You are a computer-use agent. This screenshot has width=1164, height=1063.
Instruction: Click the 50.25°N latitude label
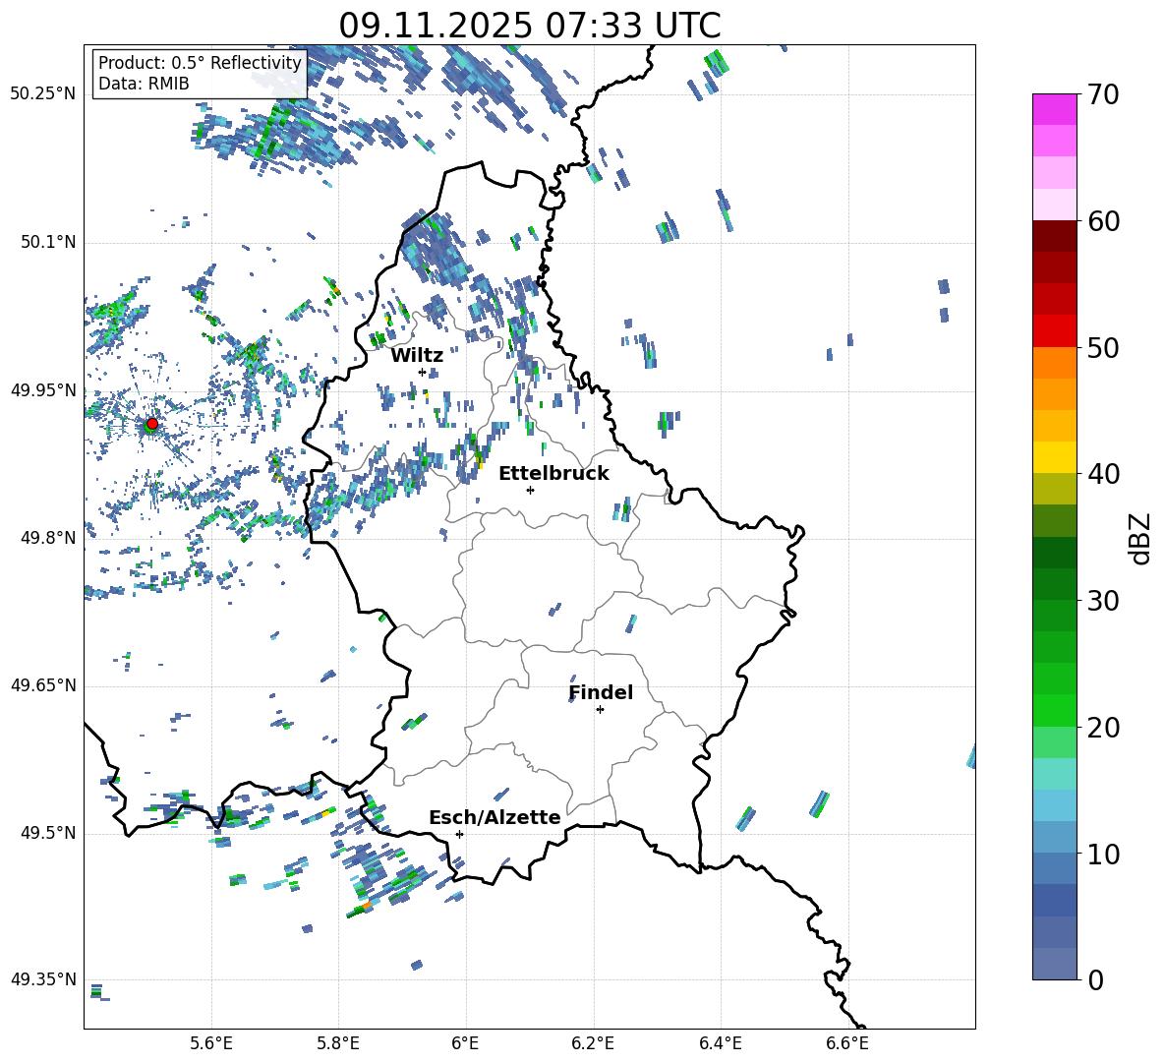tap(43, 93)
